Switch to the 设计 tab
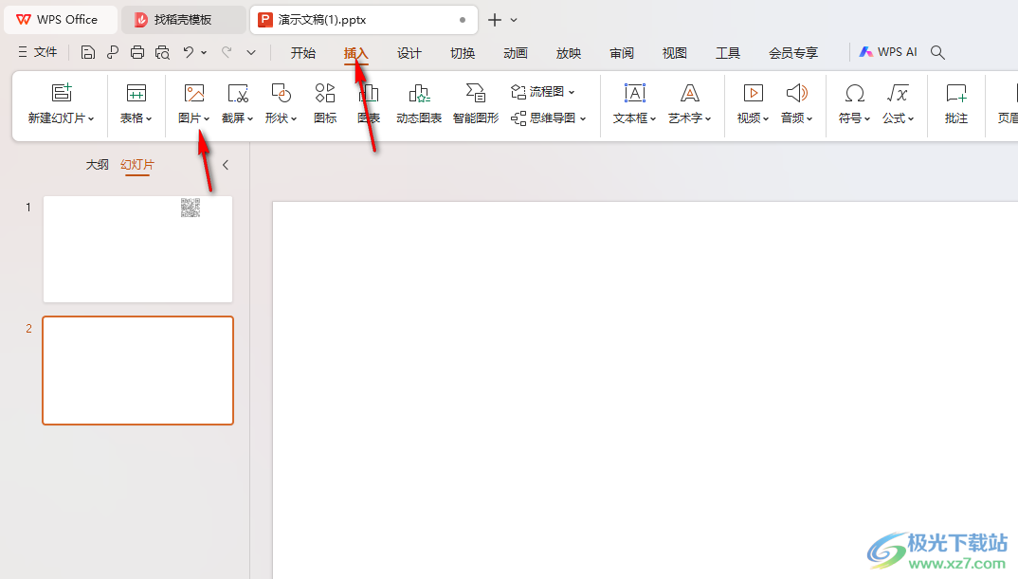The image size is (1018, 579). pyautogui.click(x=409, y=53)
